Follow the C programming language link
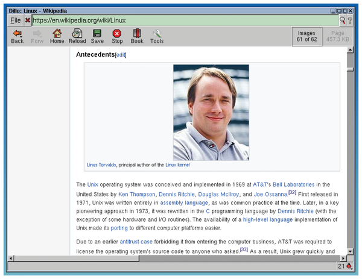 pos(208,212)
